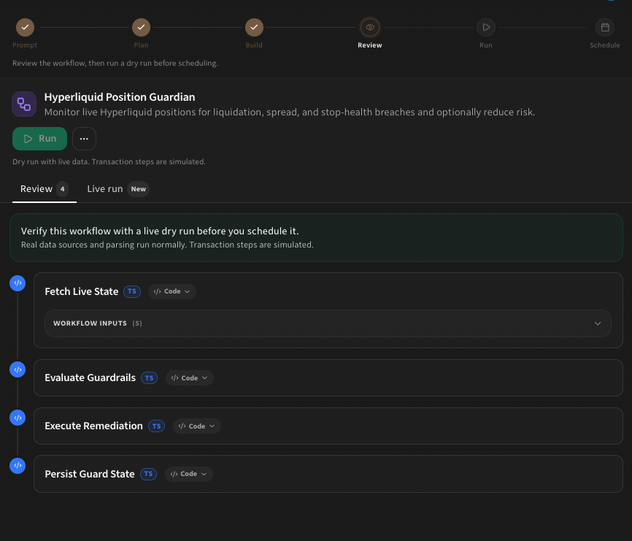Click the New badge on Live run
This screenshot has width=632, height=541.
click(x=138, y=189)
